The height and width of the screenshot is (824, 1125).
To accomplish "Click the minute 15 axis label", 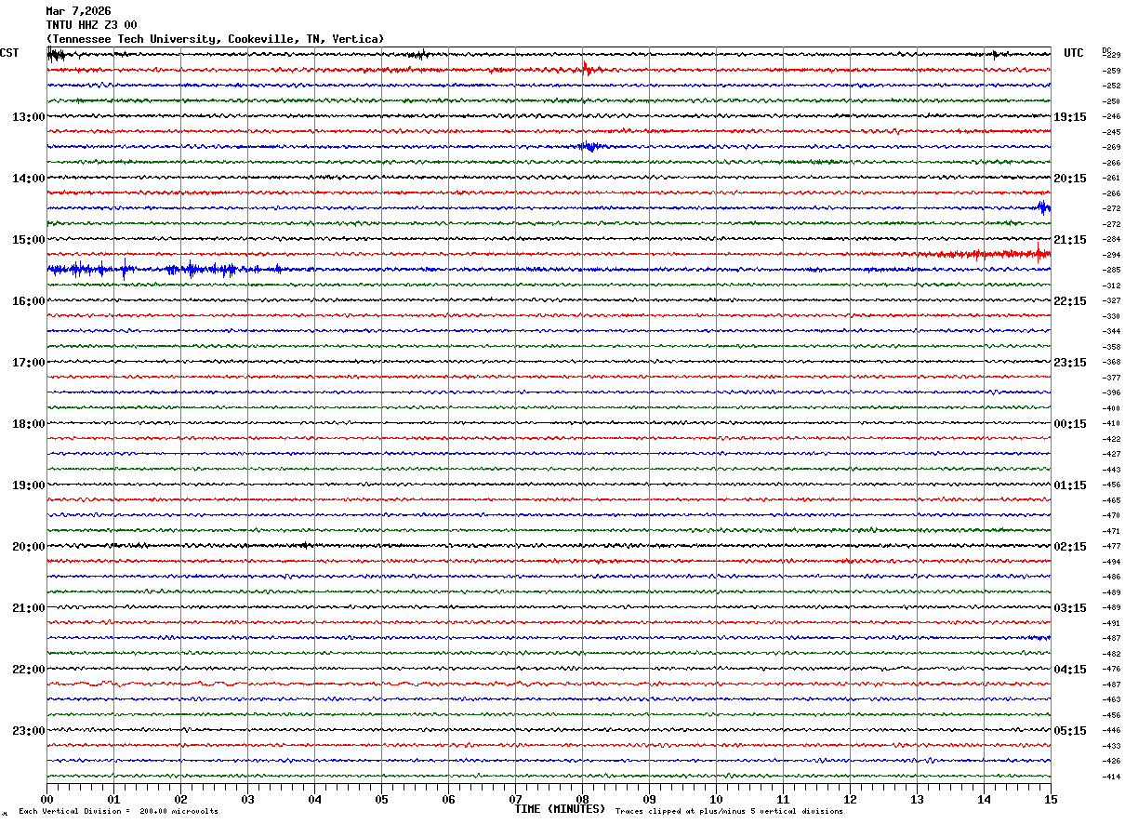I will click(x=1051, y=799).
